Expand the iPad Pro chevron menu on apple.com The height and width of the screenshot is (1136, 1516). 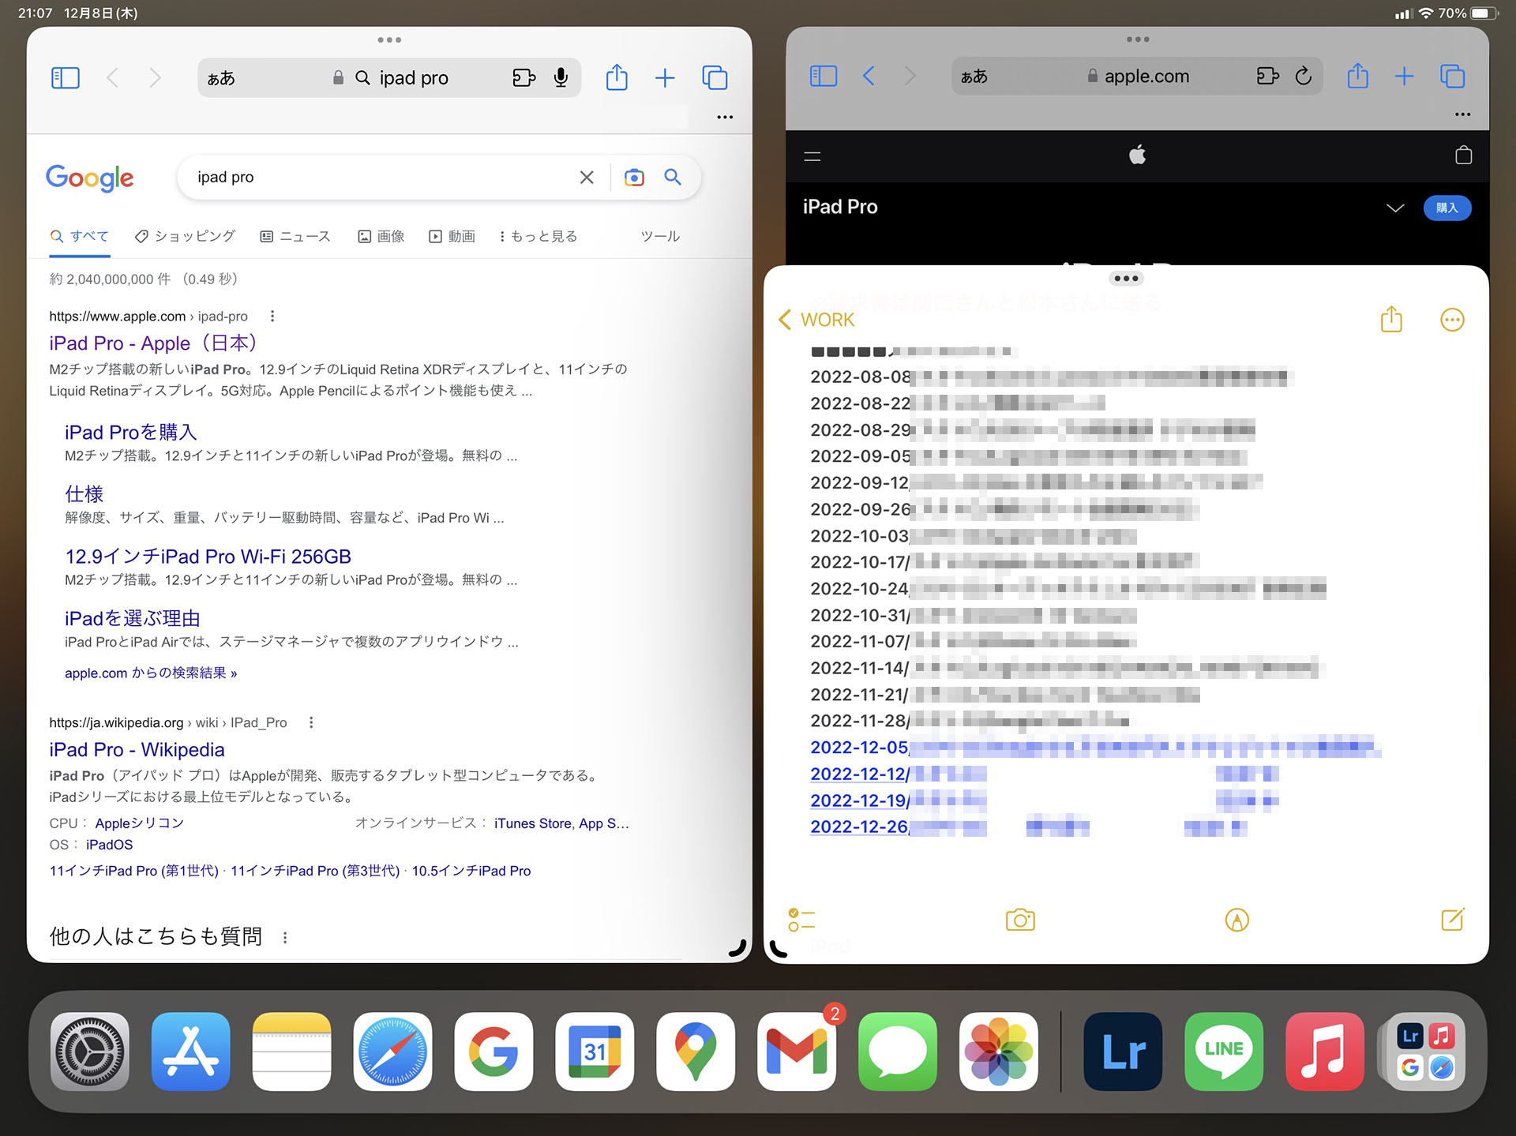click(1394, 208)
